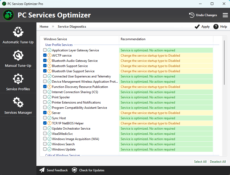Open the Manual Tune-Up section
230x175 pixels.
[18, 59]
